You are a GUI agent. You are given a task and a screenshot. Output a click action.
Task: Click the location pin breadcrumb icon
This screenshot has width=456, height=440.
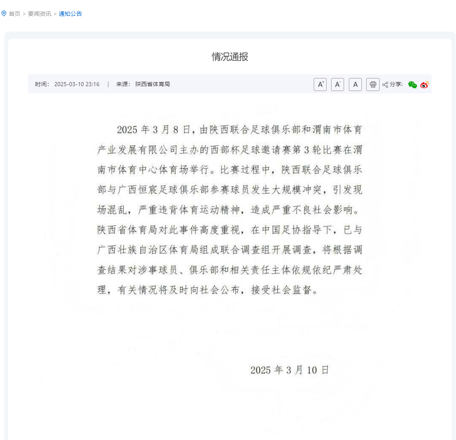4,13
